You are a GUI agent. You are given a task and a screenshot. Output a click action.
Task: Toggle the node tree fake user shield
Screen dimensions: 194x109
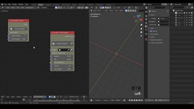click(56, 8)
